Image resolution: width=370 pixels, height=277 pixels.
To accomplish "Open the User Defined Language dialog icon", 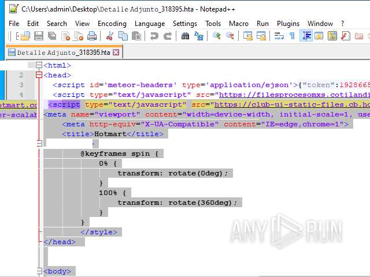I will click(x=319, y=36).
